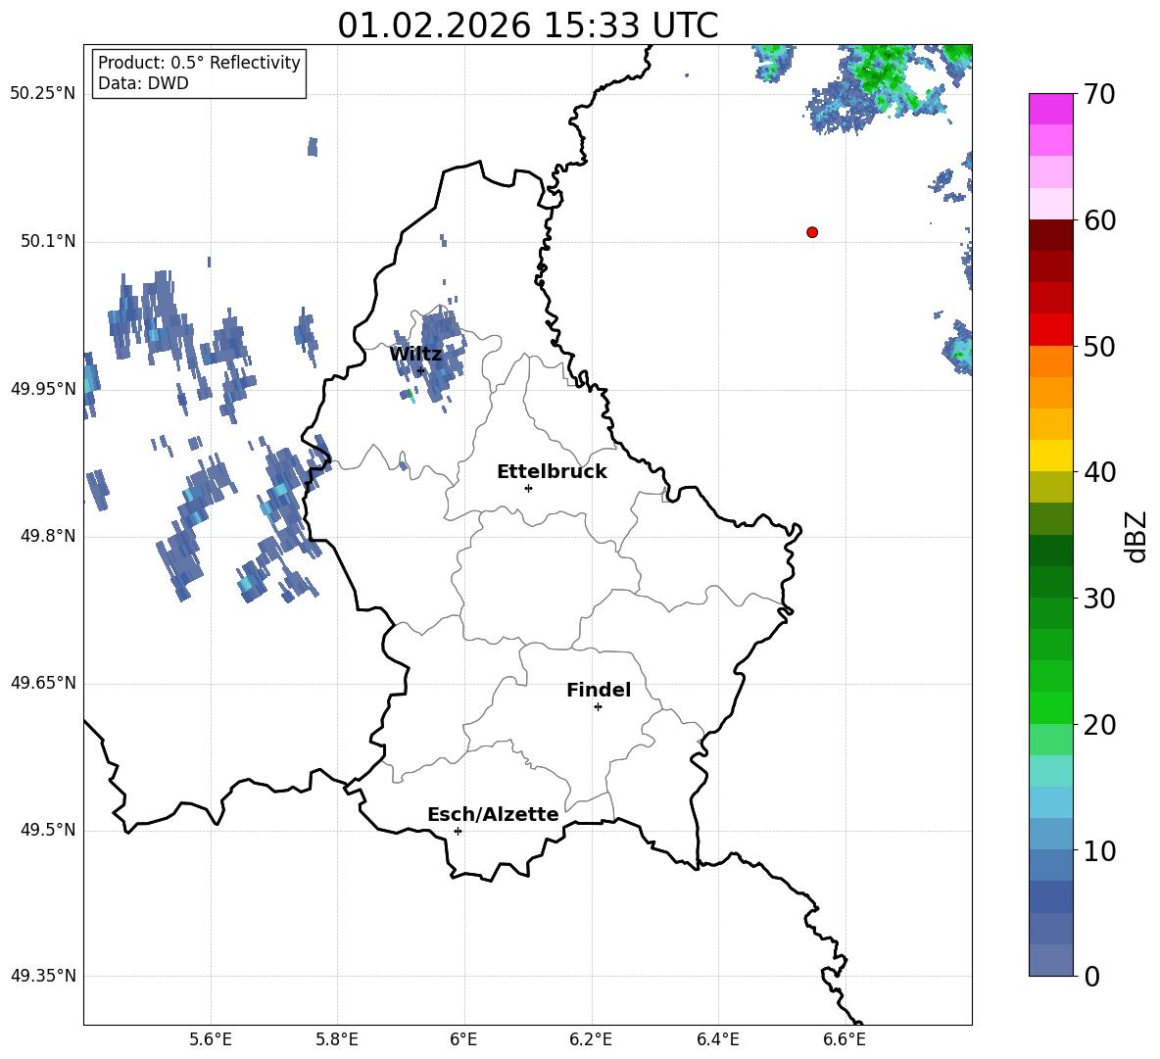
Task: Click the 0 tick on colorbar
Action: pyautogui.click(x=1091, y=976)
